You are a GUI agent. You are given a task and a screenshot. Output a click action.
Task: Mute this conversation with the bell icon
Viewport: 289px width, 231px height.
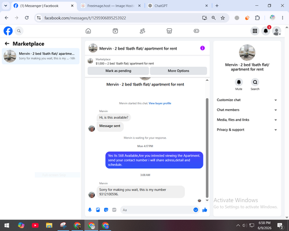click(239, 82)
